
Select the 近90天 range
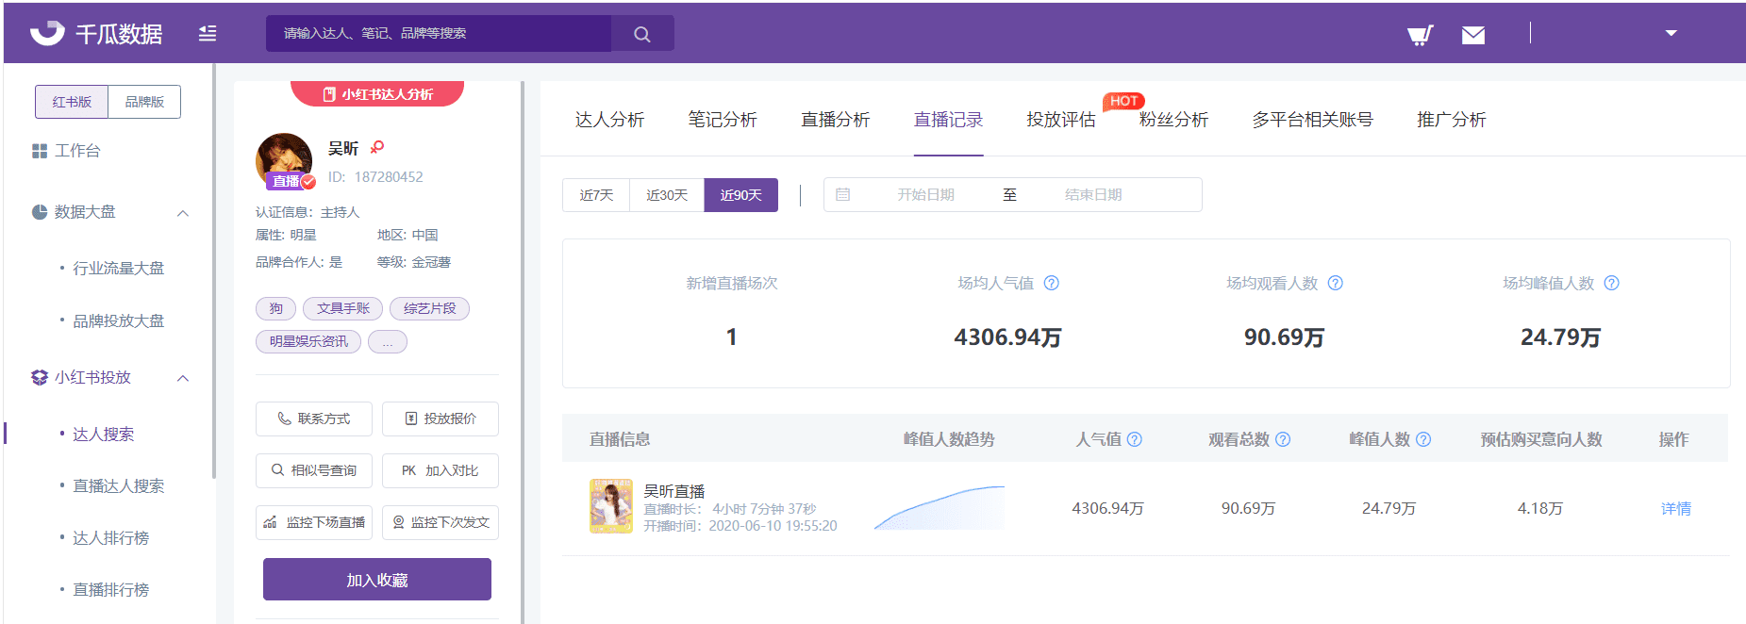click(741, 195)
